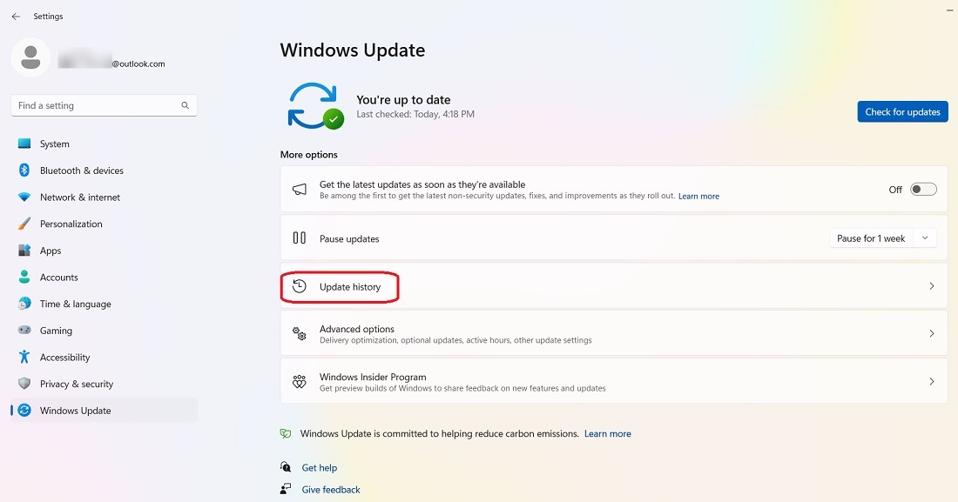Click the user profile picture thumbnail
Viewport: 958px width, 502px height.
pyautogui.click(x=30, y=56)
